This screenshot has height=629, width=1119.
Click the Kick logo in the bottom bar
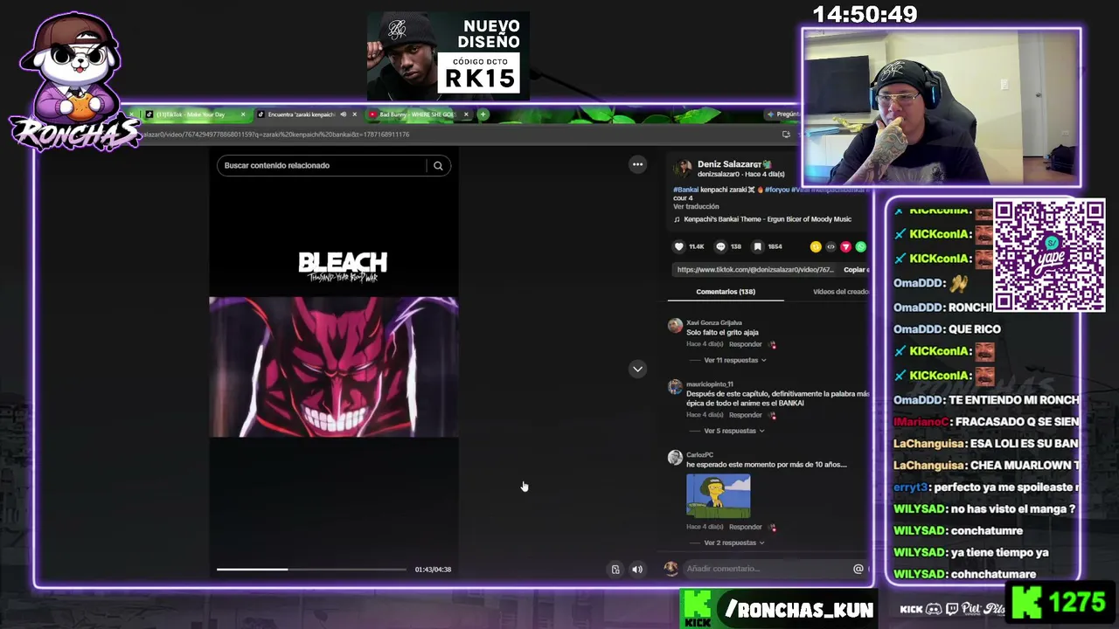click(697, 608)
